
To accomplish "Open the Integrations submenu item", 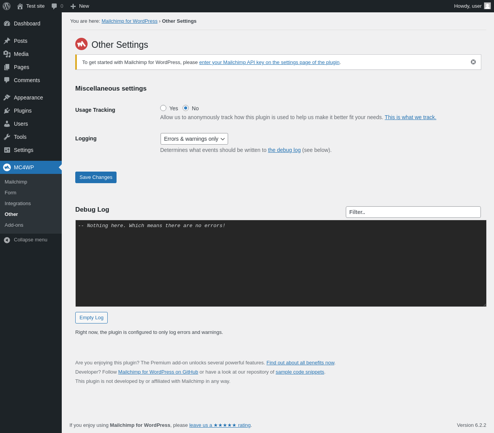I will pos(18,204).
